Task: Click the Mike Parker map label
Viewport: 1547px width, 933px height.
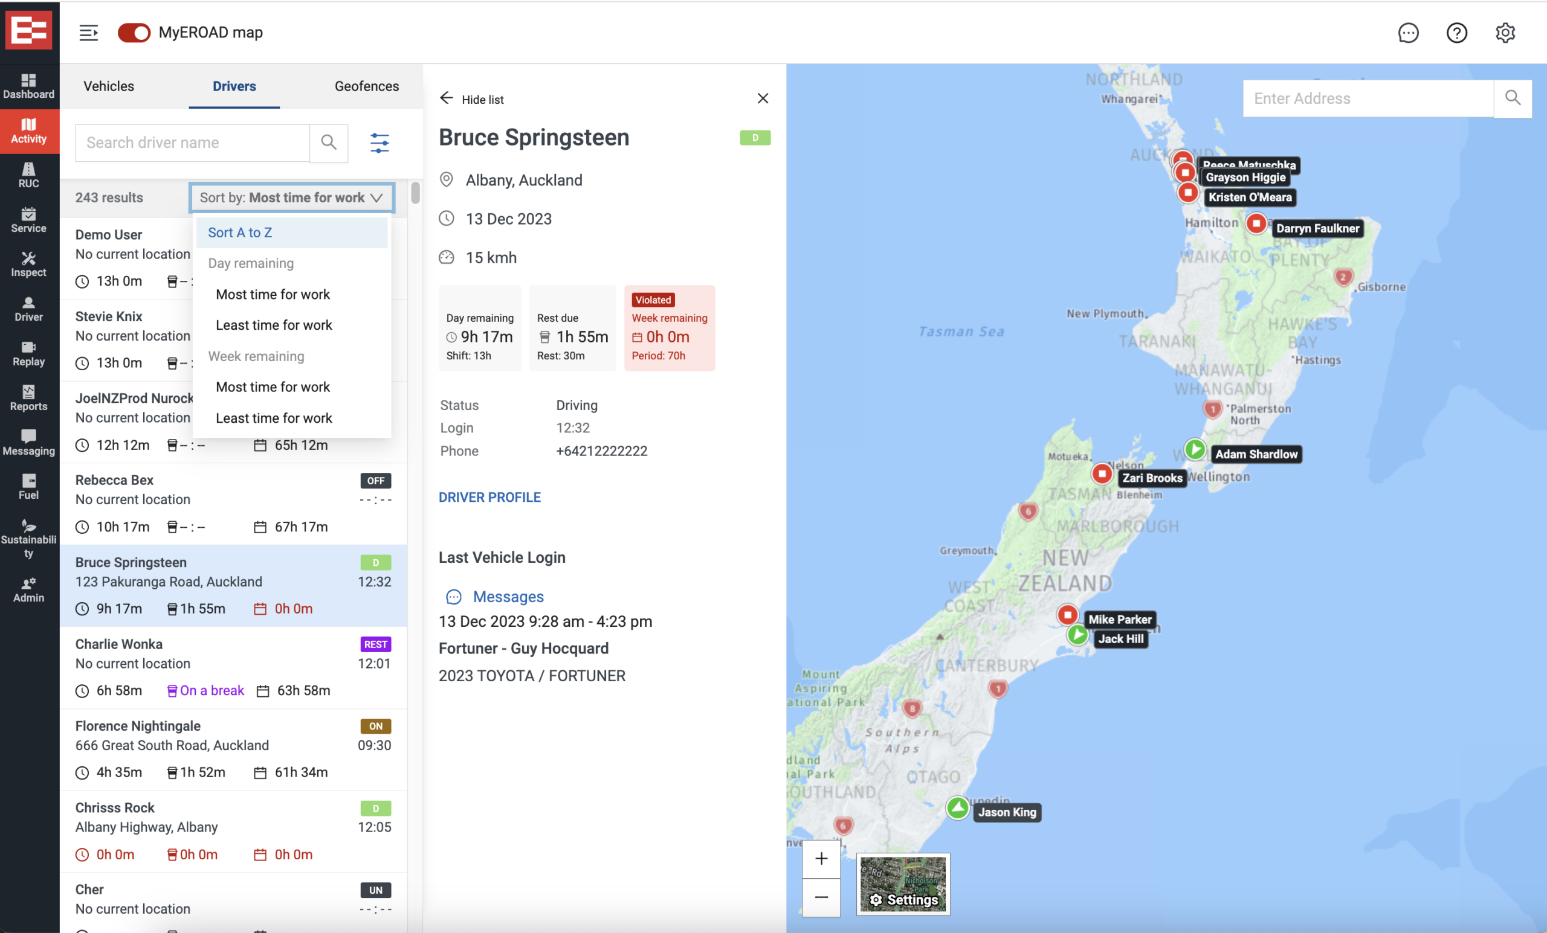Action: click(1120, 619)
